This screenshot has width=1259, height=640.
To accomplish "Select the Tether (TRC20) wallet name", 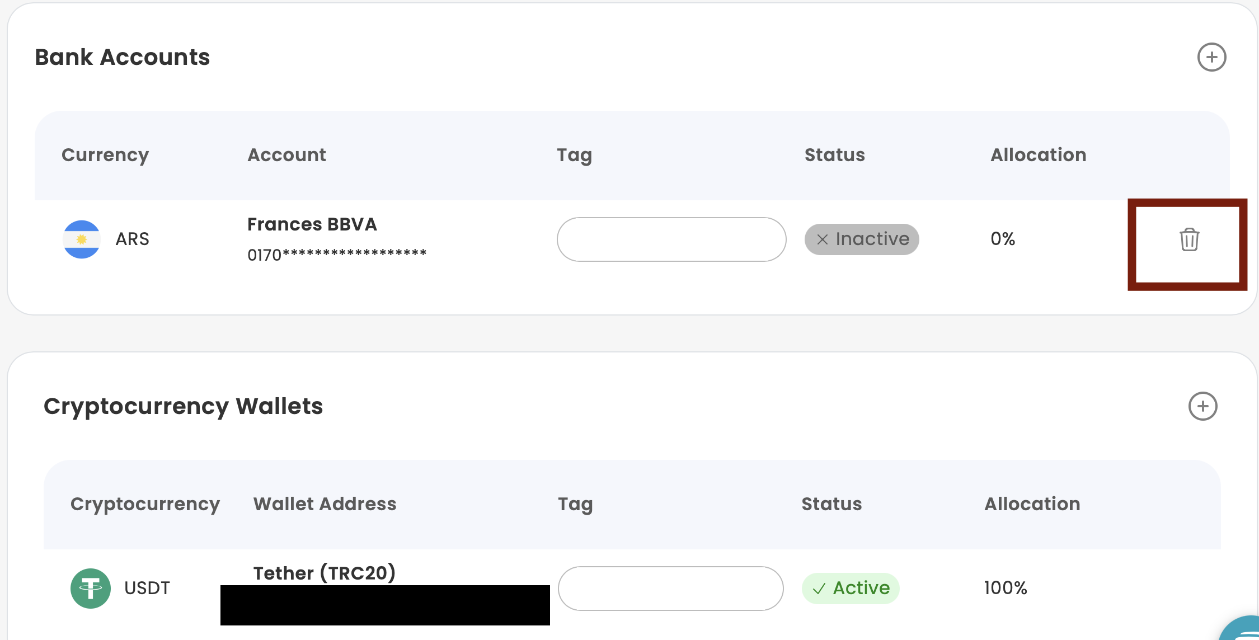I will point(325,573).
